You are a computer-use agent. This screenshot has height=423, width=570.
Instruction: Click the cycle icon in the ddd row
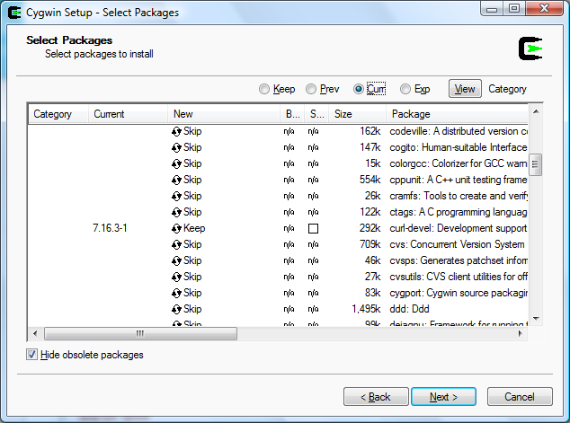click(x=176, y=309)
